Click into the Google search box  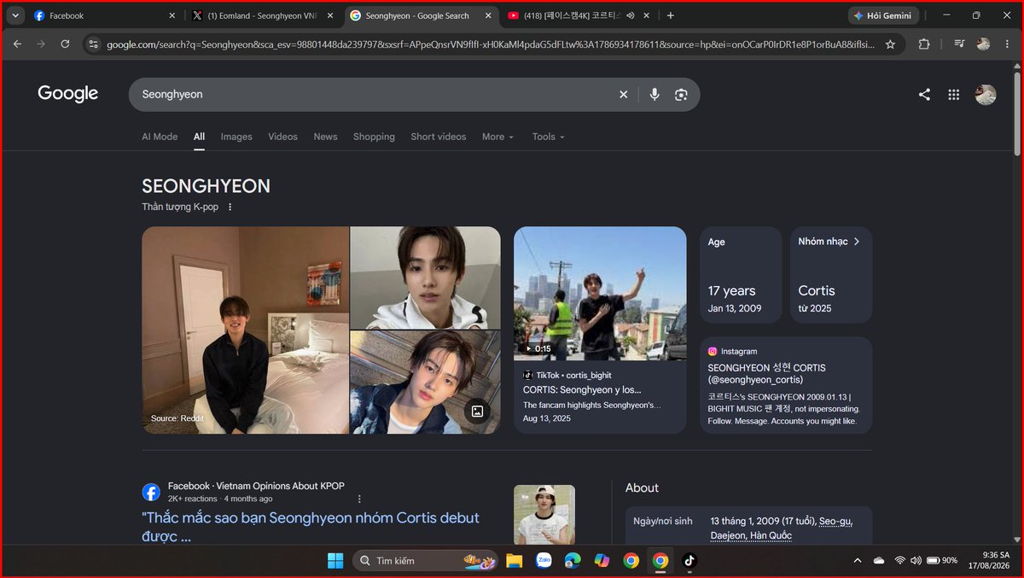point(375,95)
